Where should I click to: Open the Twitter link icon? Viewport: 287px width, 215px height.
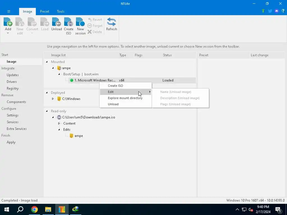click(270, 11)
